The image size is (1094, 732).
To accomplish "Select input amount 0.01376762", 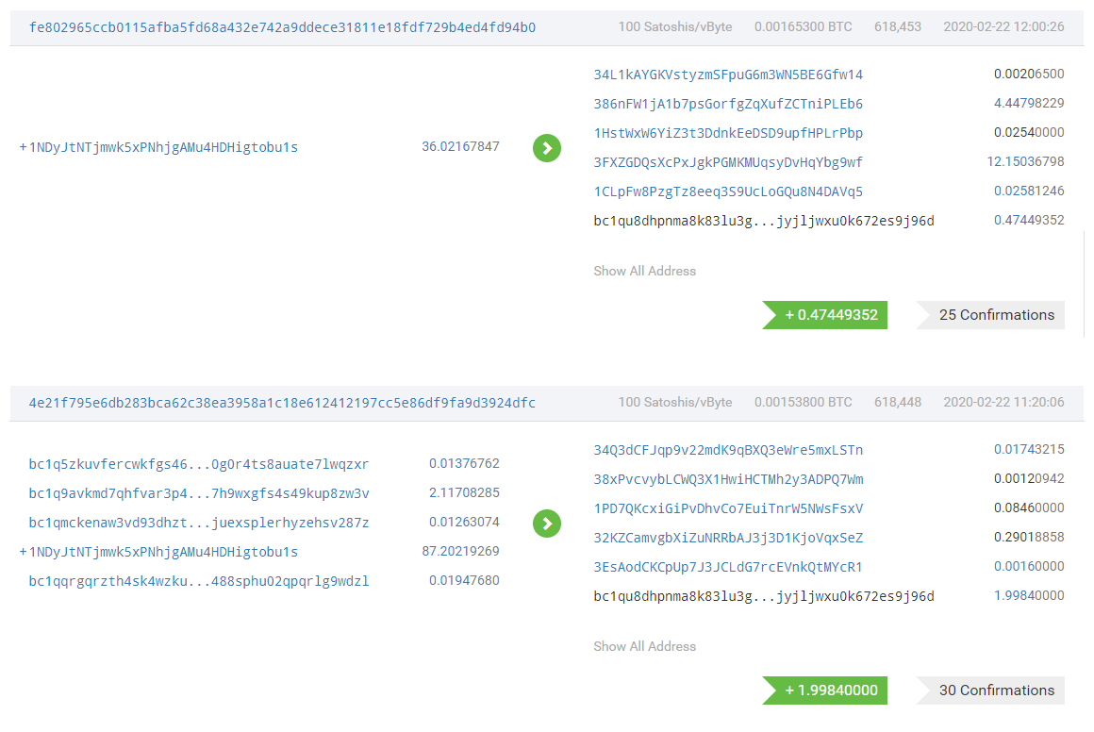I will click(x=464, y=462).
